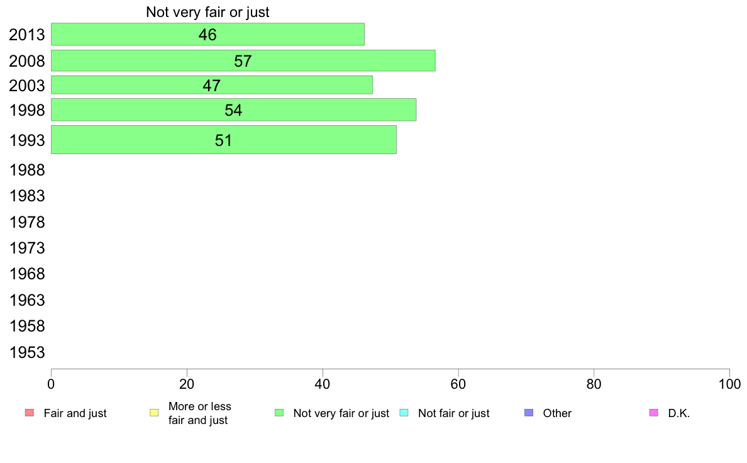Click the magenta D.K. legend swatch

(x=654, y=413)
